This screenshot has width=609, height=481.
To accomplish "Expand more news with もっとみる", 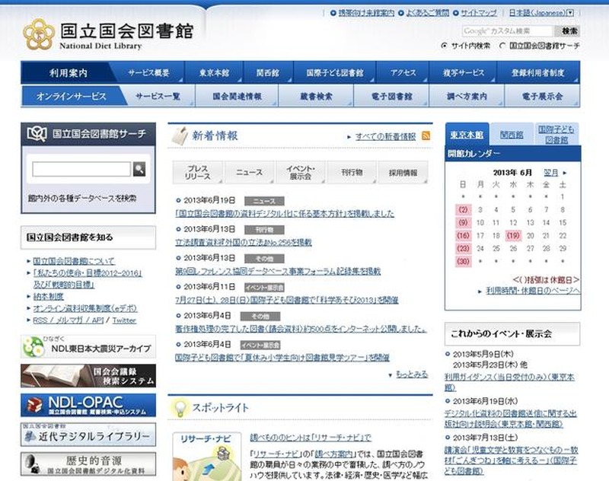I will click(411, 374).
